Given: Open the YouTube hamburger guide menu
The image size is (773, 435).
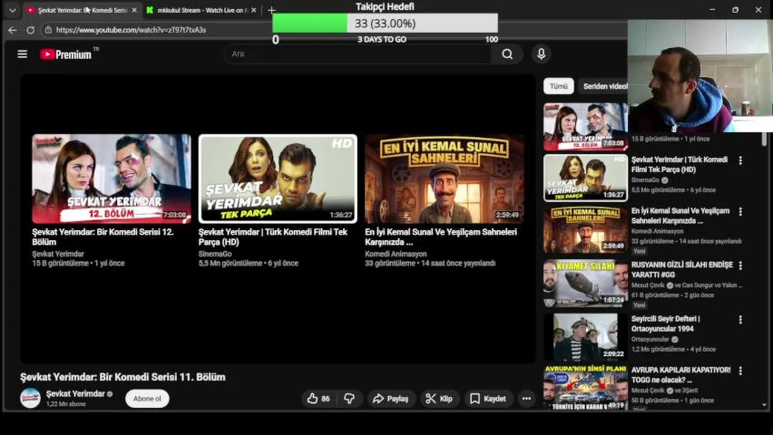Looking at the screenshot, I should tap(22, 54).
